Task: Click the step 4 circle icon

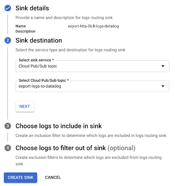Action: [8, 148]
